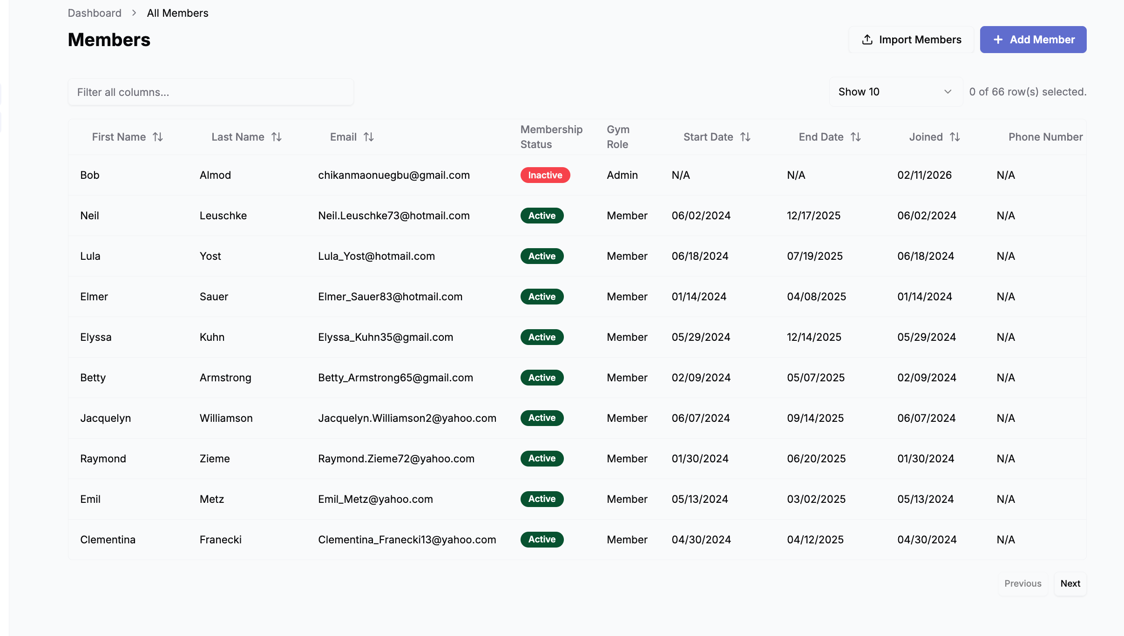Go to Dashboard breadcrumb link
1124x636 pixels.
click(95, 13)
